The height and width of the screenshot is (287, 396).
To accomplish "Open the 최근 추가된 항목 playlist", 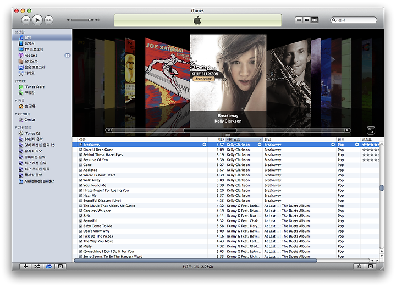I will 42,169.
